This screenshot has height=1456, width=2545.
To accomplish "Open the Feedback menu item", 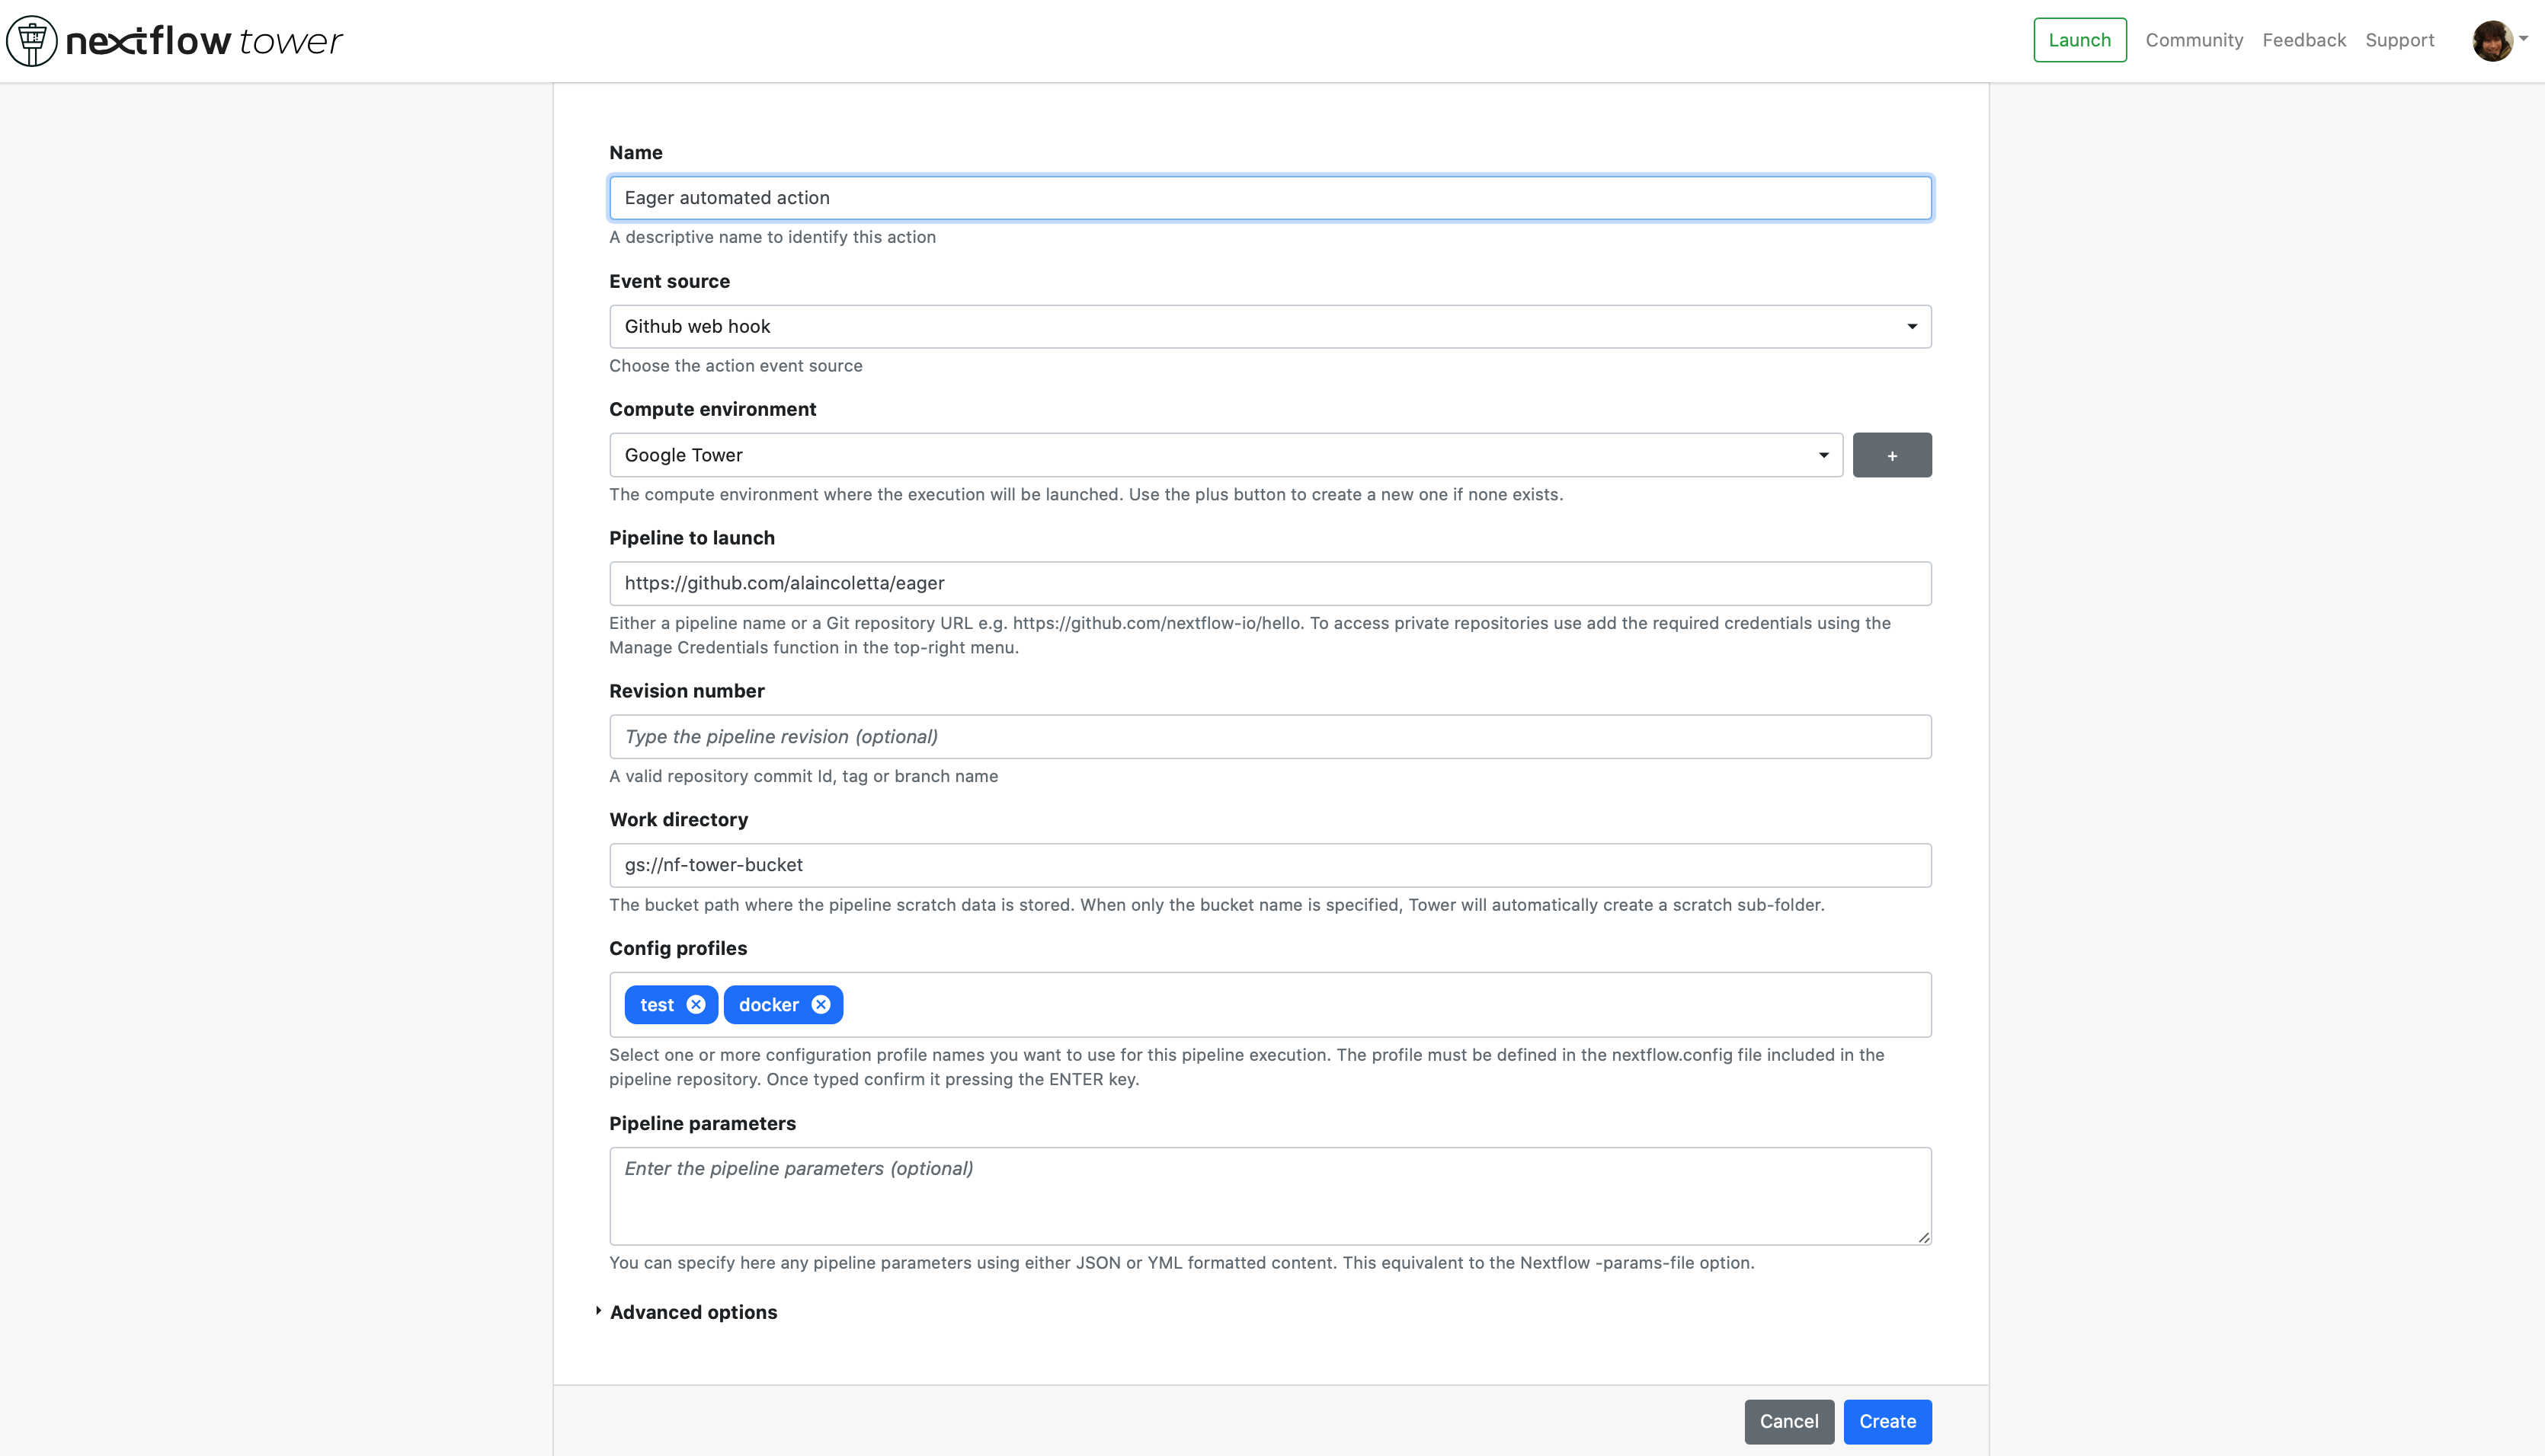I will 2304,40.
